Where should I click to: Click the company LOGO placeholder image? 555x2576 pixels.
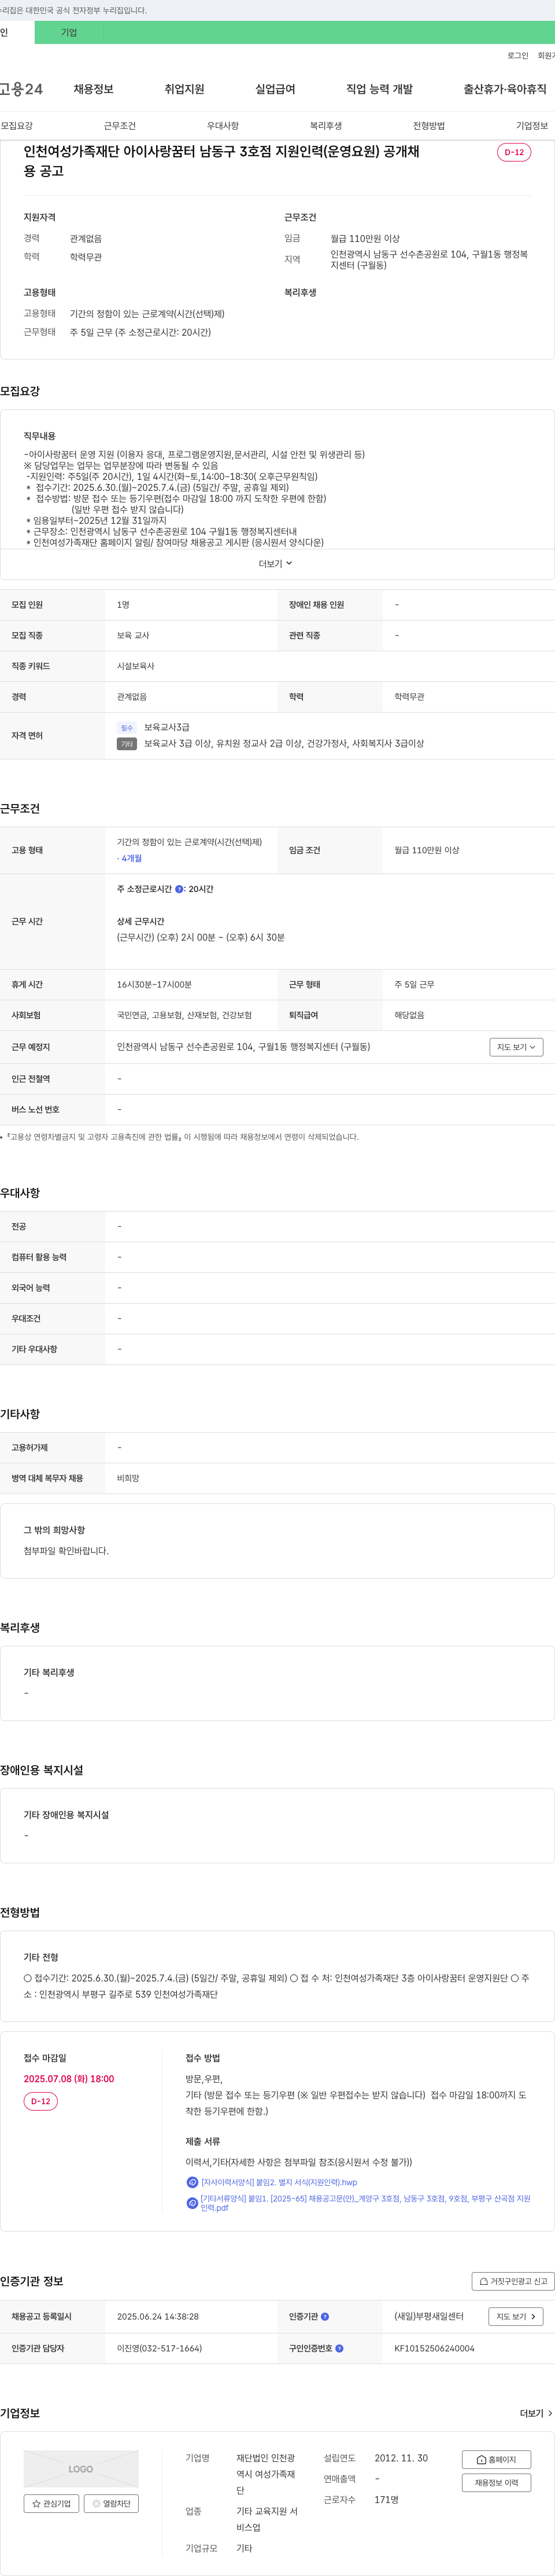81,2468
